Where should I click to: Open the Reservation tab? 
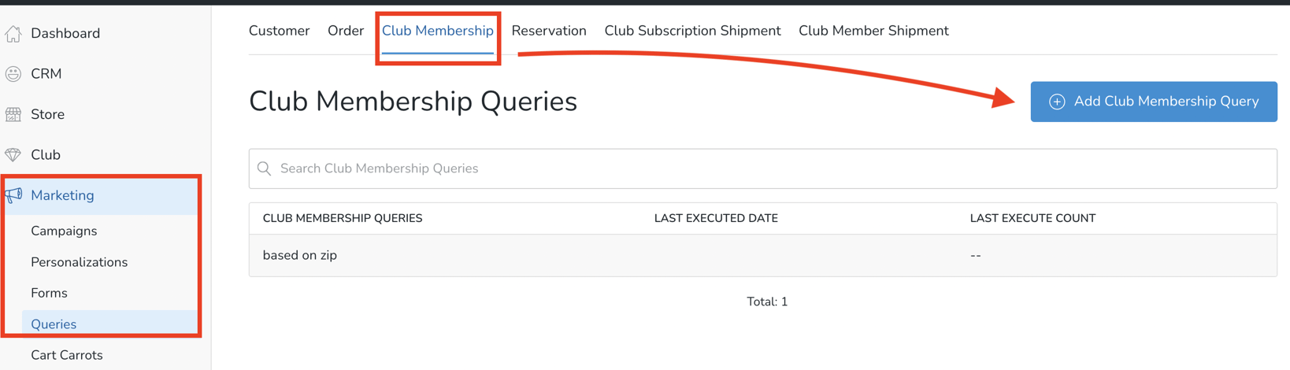(549, 31)
